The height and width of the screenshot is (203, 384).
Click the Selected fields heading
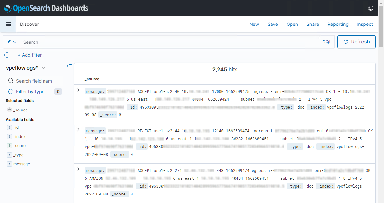20,101
